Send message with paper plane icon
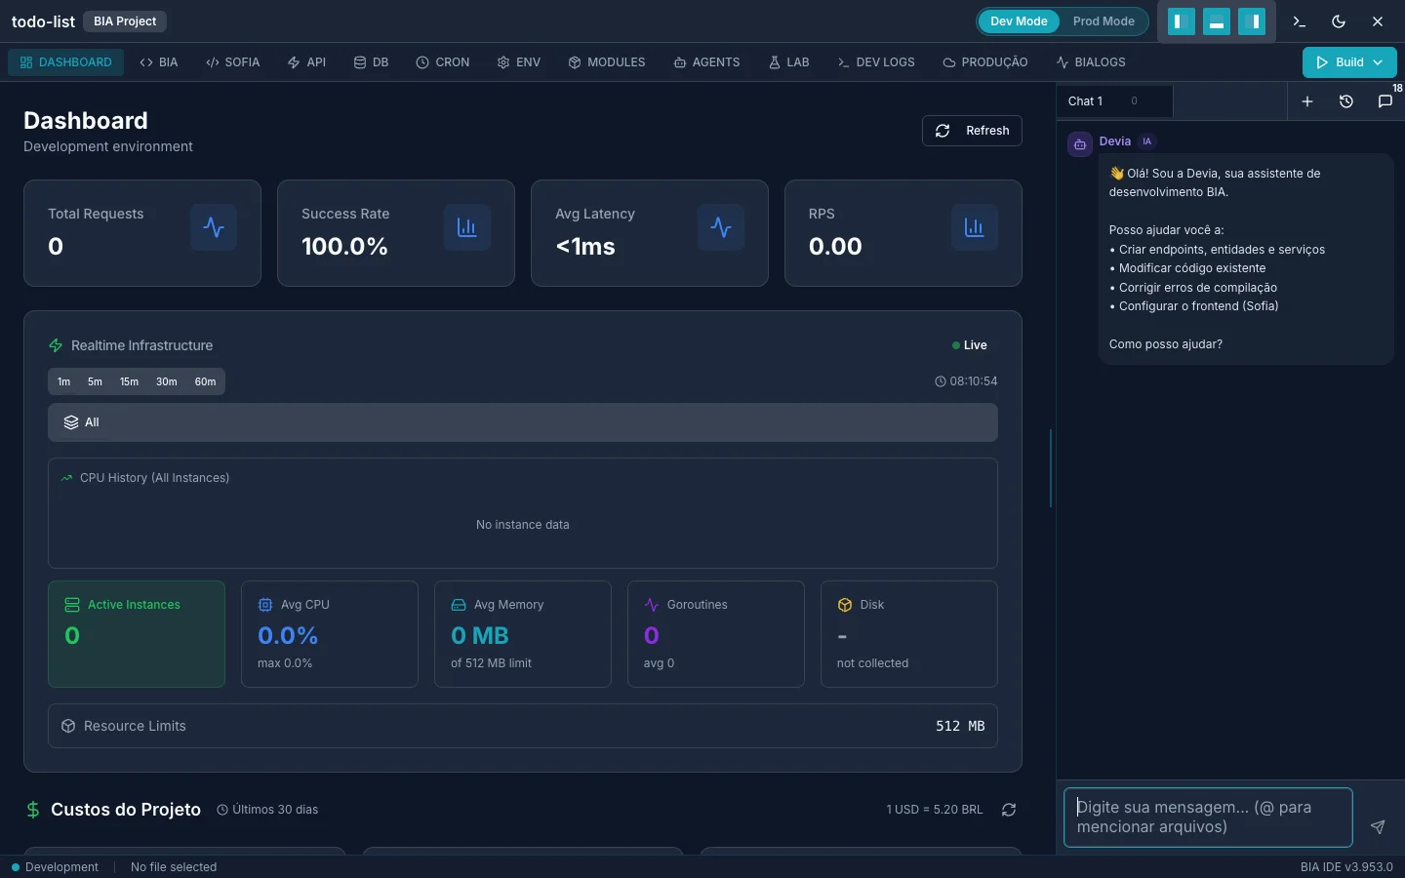Screen dimensions: 1405x878 coord(1378,826)
